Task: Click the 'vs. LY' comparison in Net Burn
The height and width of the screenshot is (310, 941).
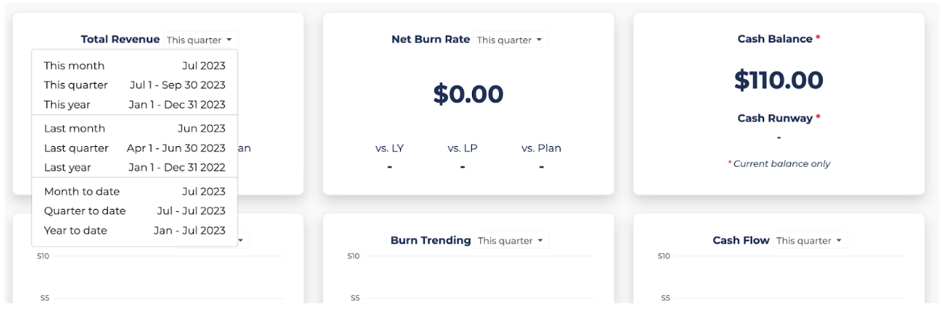Action: (x=390, y=148)
